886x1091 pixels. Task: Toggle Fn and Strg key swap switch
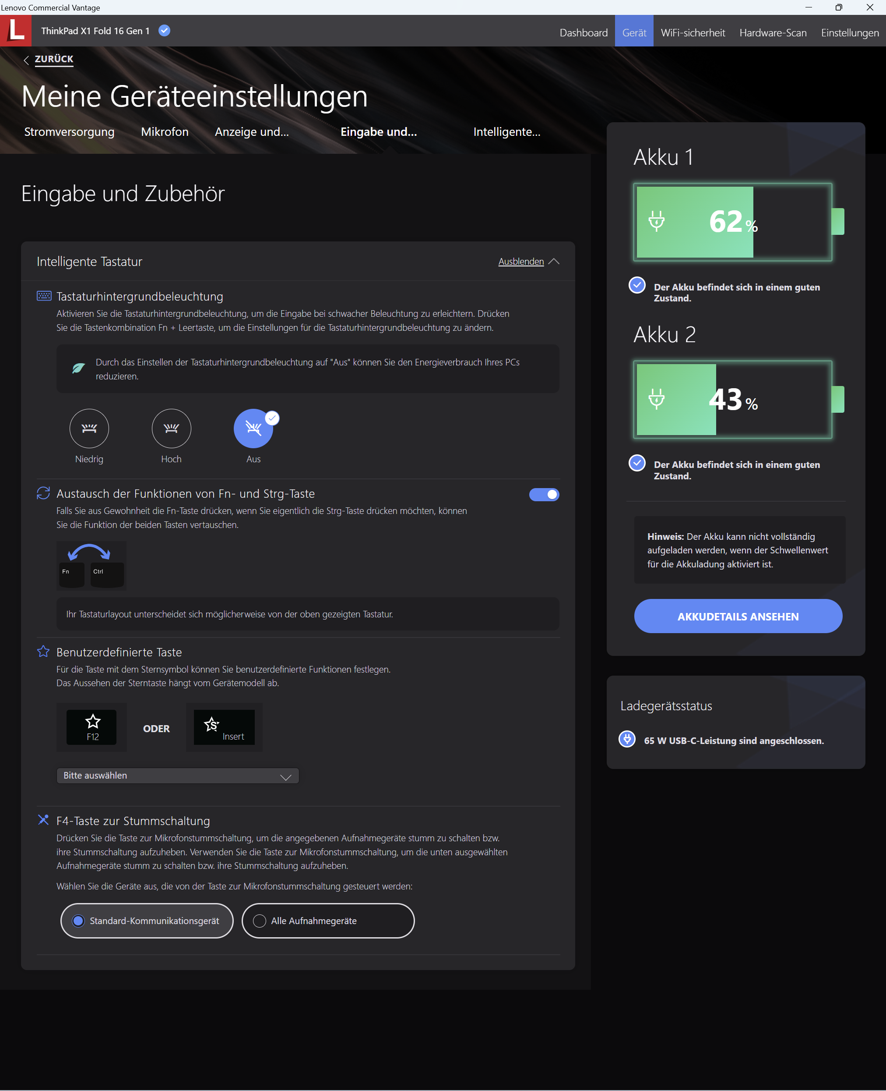(544, 494)
